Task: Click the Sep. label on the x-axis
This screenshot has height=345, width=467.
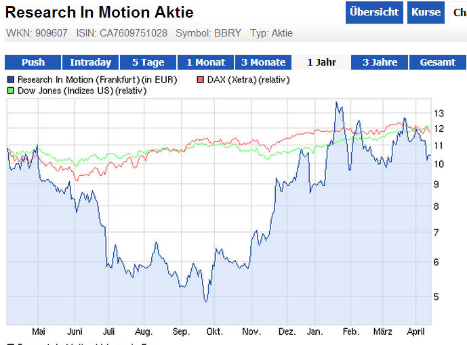Action: (181, 331)
